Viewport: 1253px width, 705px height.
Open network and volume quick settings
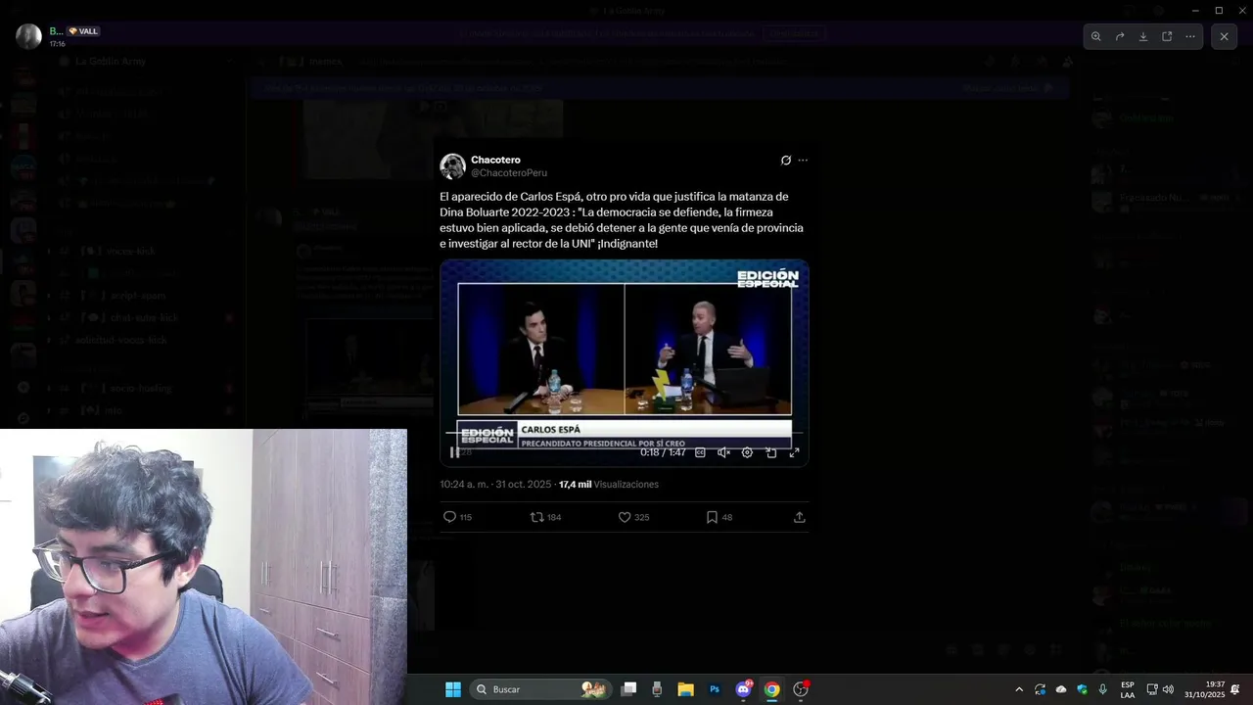pyautogui.click(x=1160, y=689)
